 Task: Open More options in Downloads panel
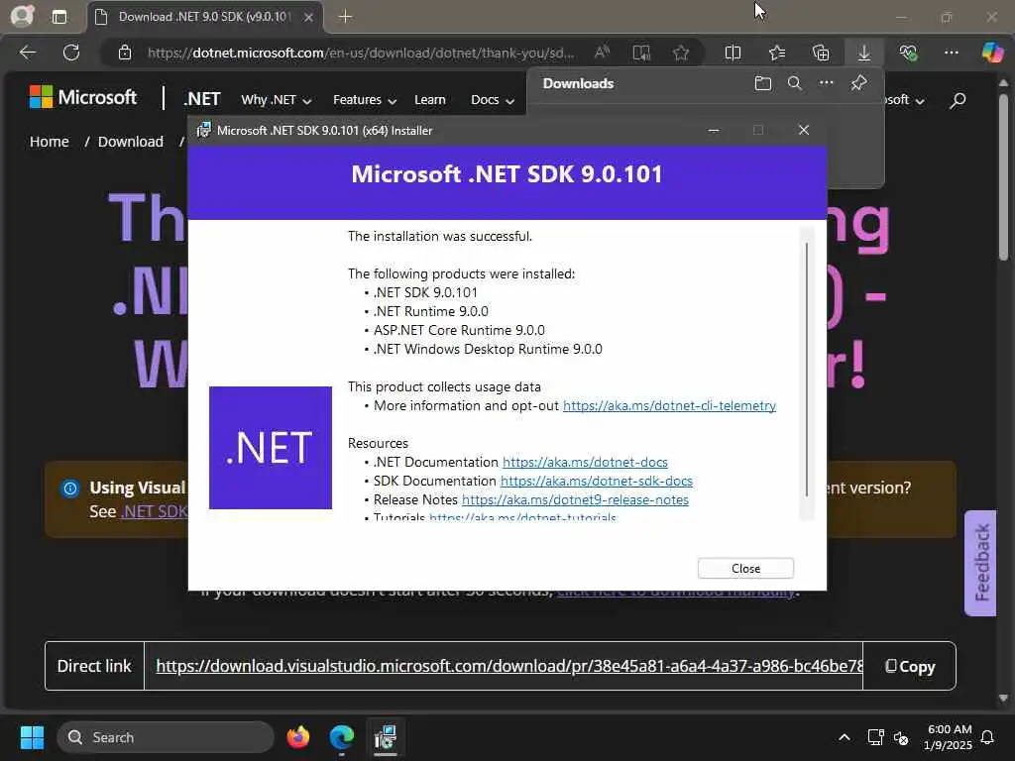(x=826, y=83)
